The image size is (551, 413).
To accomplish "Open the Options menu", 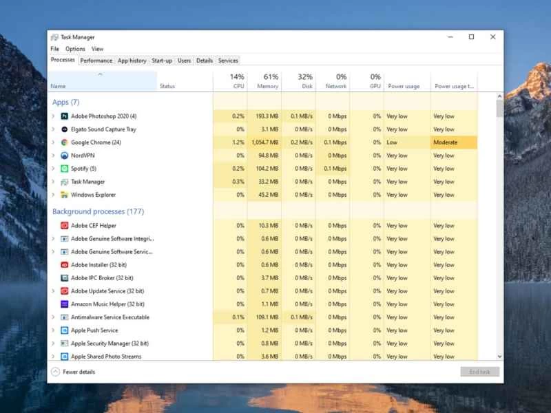I will (x=75, y=49).
